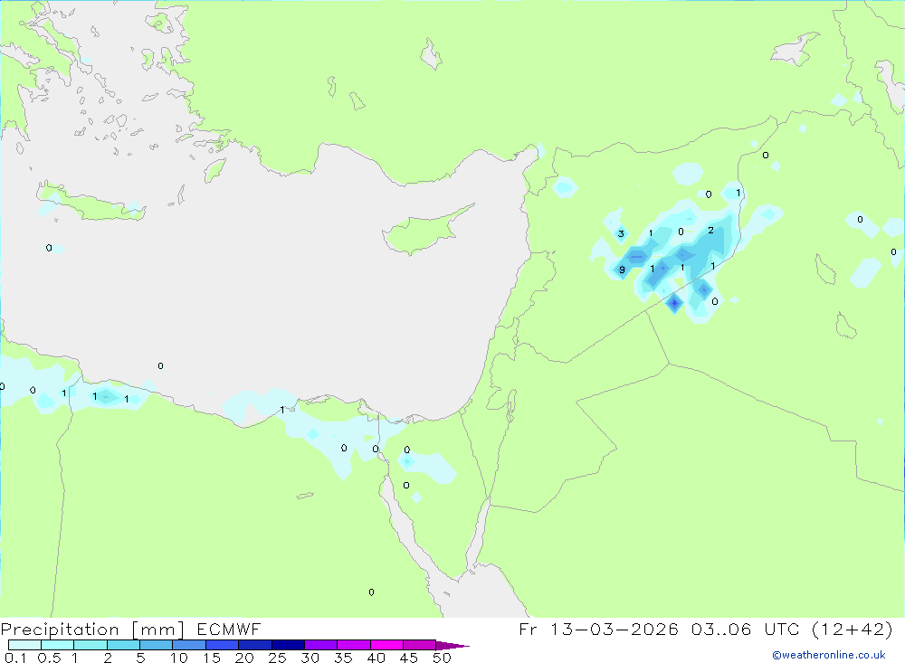Screen dimensions: 905x663
Task: Click the 'ECMWF' model label
Action: coord(229,629)
